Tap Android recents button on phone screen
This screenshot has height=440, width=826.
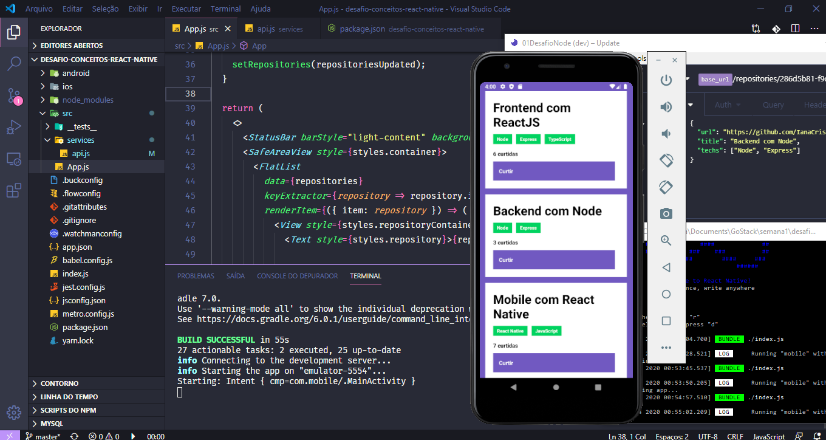[x=598, y=387]
